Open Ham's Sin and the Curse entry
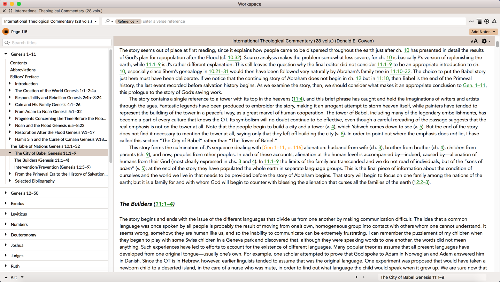Image resolution: width=500 pixels, height=282 pixels. coord(61,139)
